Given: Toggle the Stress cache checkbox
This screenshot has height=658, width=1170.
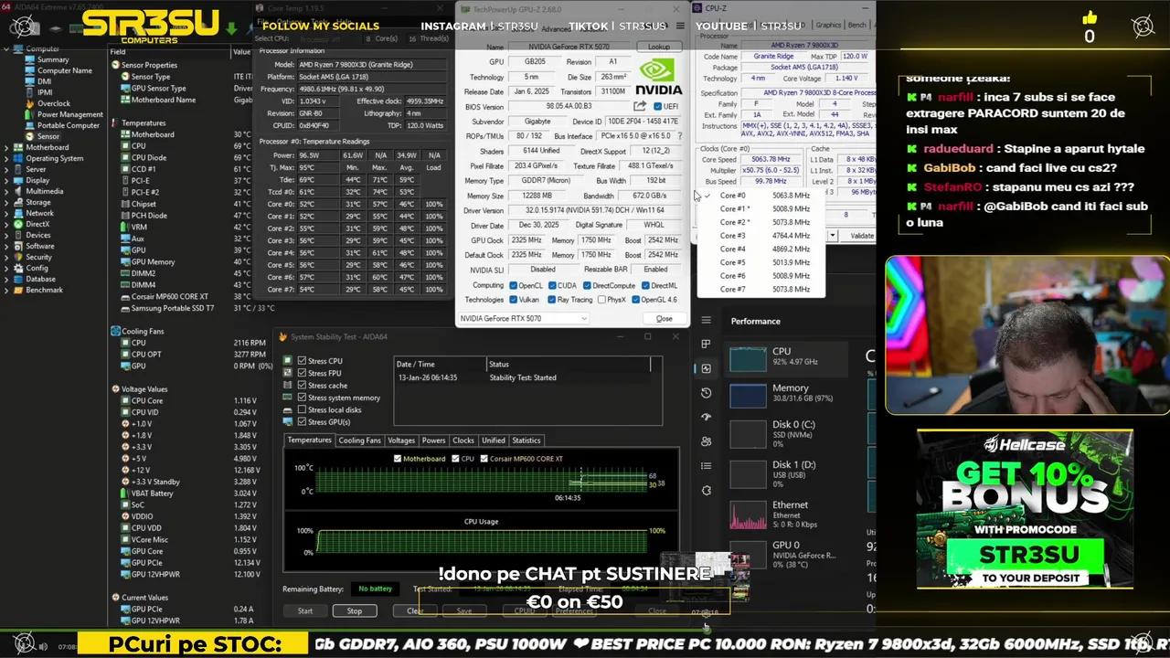Looking at the screenshot, I should (x=302, y=385).
